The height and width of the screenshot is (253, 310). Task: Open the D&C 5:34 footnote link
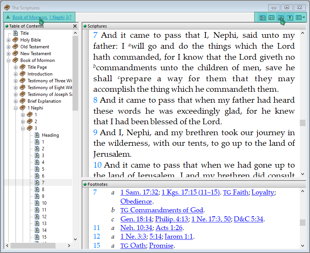point(248,219)
